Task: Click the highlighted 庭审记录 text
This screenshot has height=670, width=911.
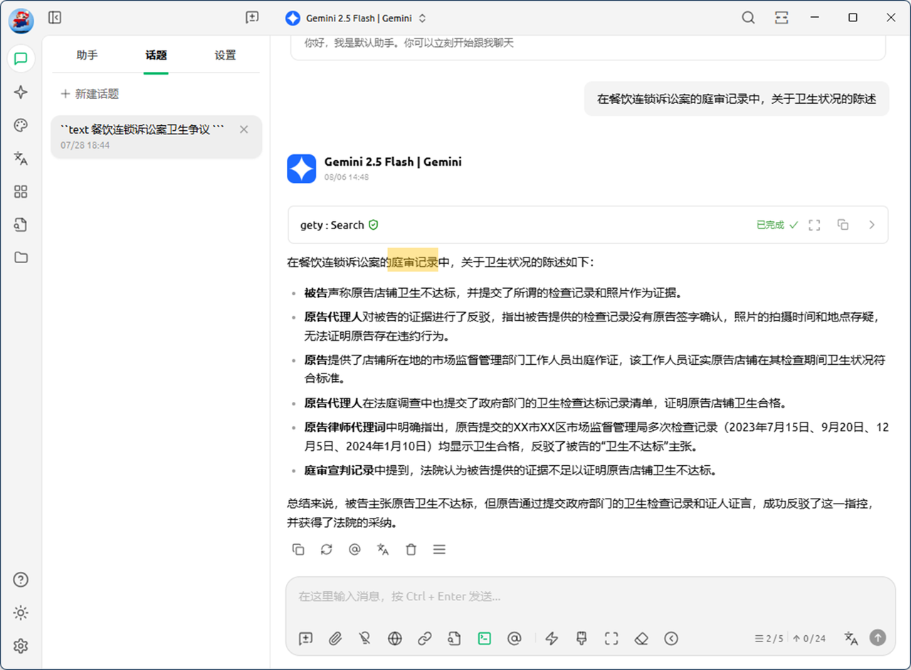Action: (414, 262)
